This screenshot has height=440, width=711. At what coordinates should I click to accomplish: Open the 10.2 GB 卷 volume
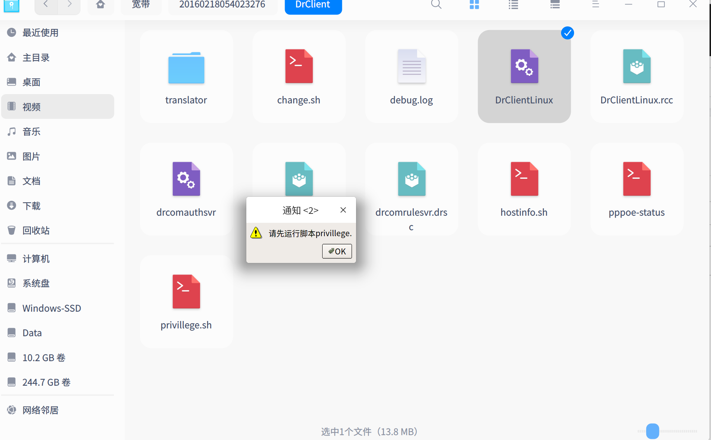point(58,358)
